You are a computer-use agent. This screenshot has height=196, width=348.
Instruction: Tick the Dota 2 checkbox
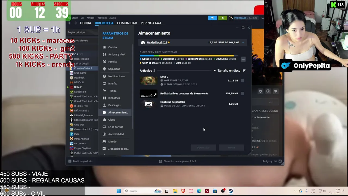pyautogui.click(x=243, y=81)
